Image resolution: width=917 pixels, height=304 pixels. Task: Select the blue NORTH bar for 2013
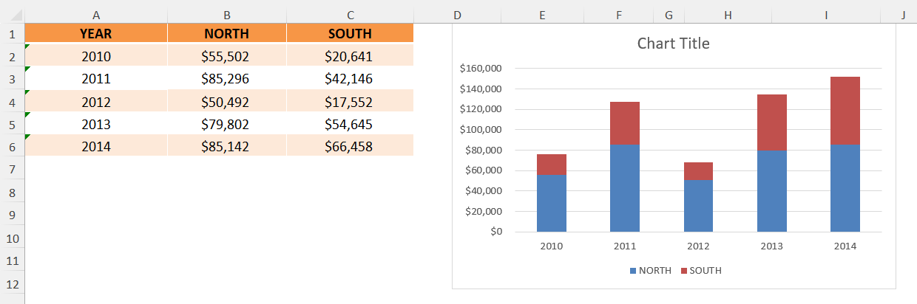click(772, 191)
